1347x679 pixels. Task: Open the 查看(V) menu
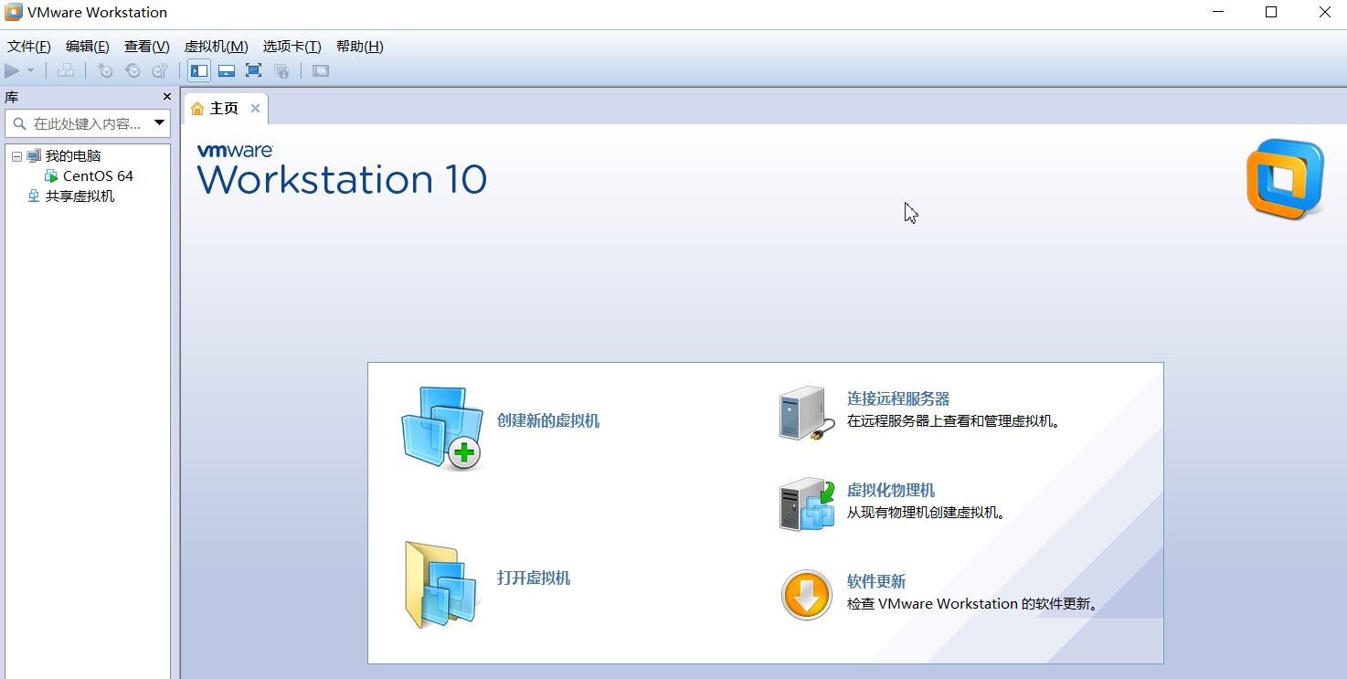[147, 47]
